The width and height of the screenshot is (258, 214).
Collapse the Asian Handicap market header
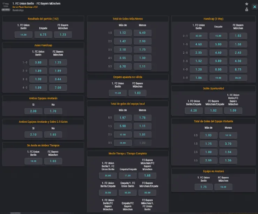(x=43, y=45)
